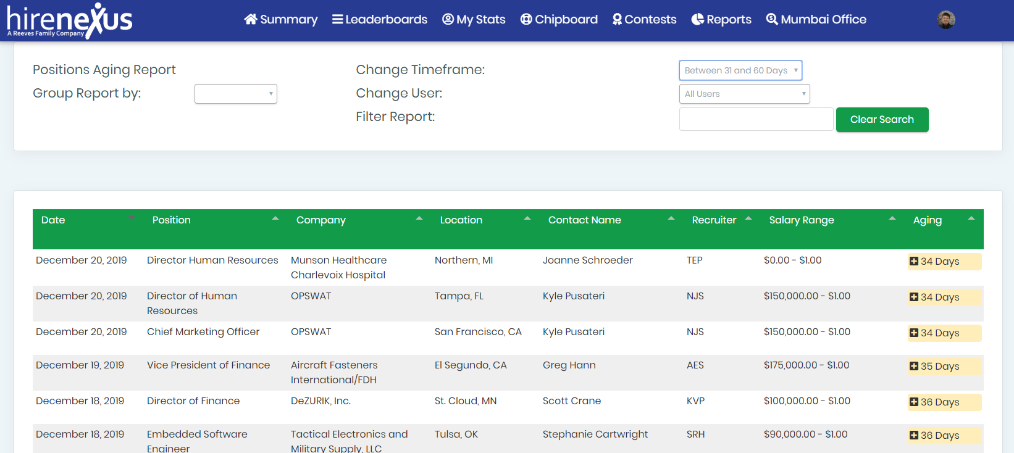Screen dimensions: 1014x453
Task: Expand plus icon for San Francisco row
Action: coord(914,333)
